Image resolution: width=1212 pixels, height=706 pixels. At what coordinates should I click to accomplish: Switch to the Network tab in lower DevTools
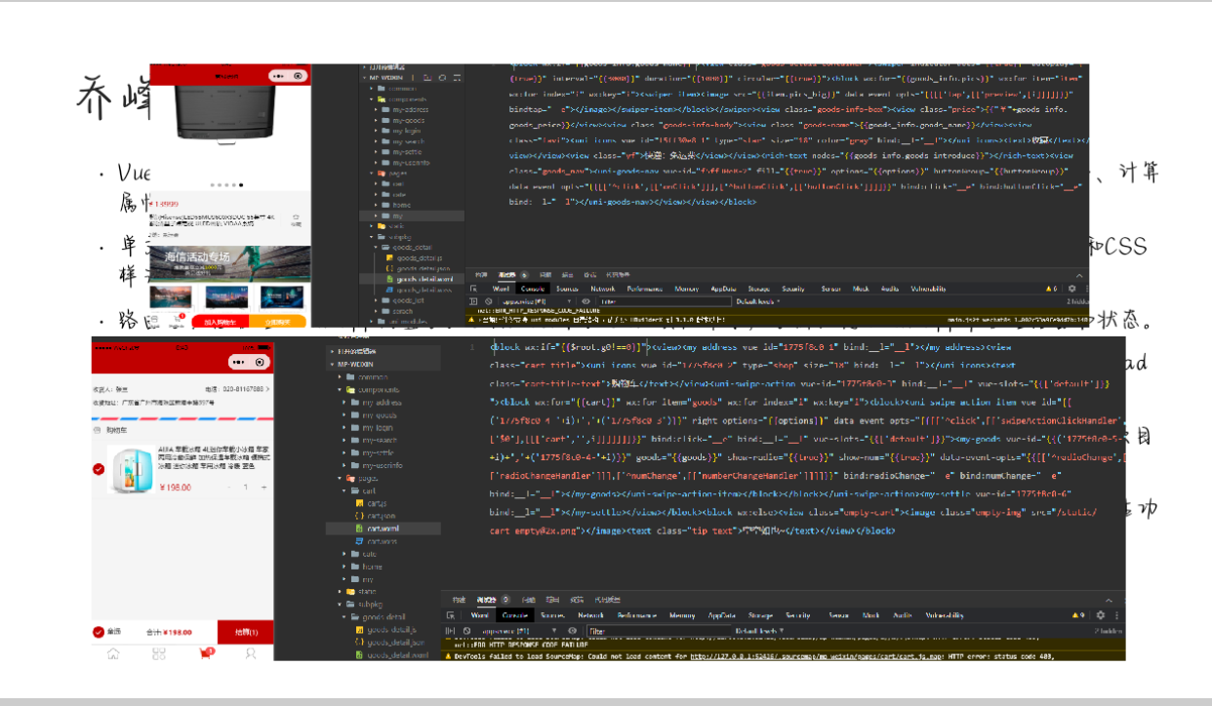click(x=590, y=615)
